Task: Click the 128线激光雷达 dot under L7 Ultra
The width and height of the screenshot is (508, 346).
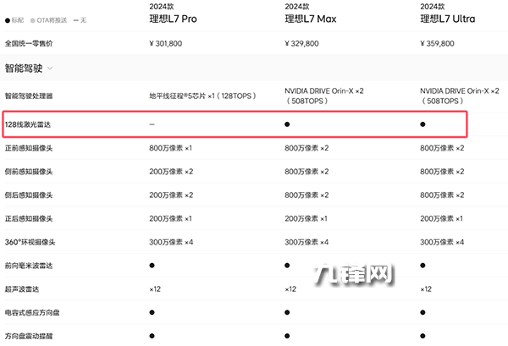Action: [422, 124]
